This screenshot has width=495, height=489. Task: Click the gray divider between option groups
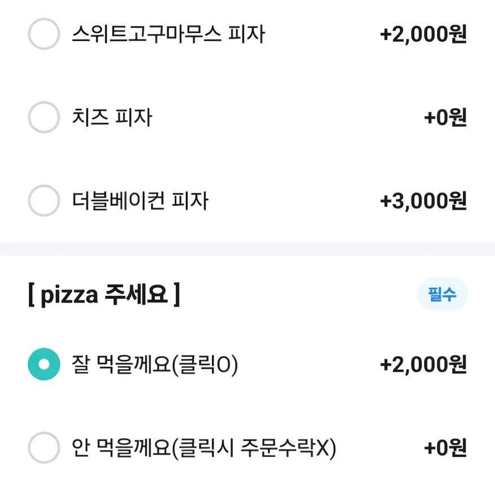[248, 249]
